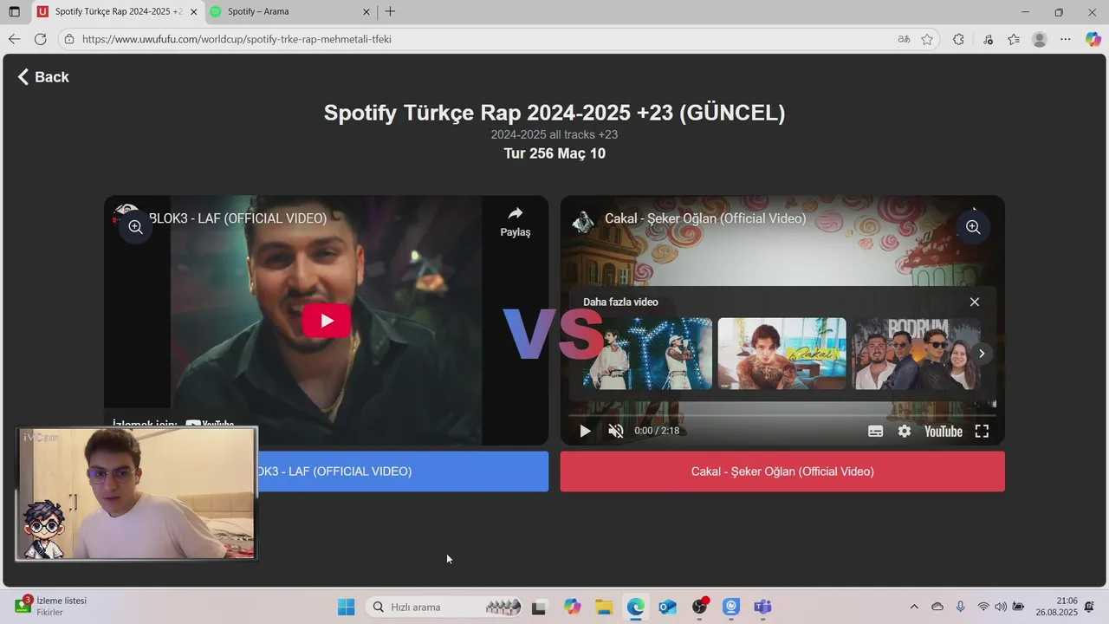Play the BLOK3 - LAF video
The width and height of the screenshot is (1109, 624).
coord(327,321)
